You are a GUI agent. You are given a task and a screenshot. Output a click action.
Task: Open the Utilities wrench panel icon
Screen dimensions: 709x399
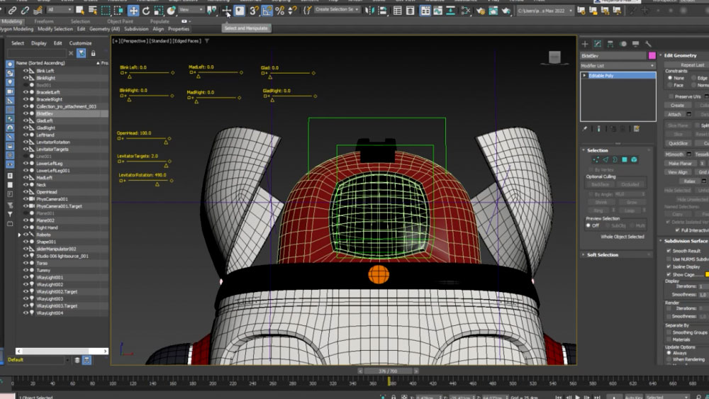coord(648,44)
